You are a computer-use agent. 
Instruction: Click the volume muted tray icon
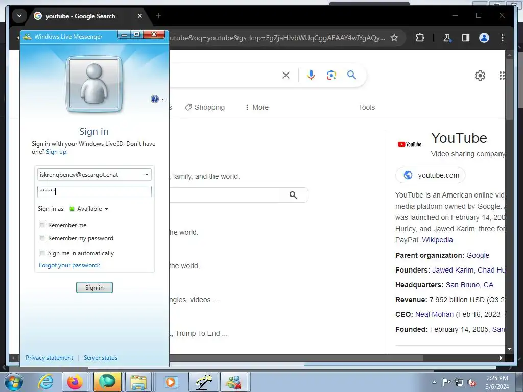[x=471, y=382]
